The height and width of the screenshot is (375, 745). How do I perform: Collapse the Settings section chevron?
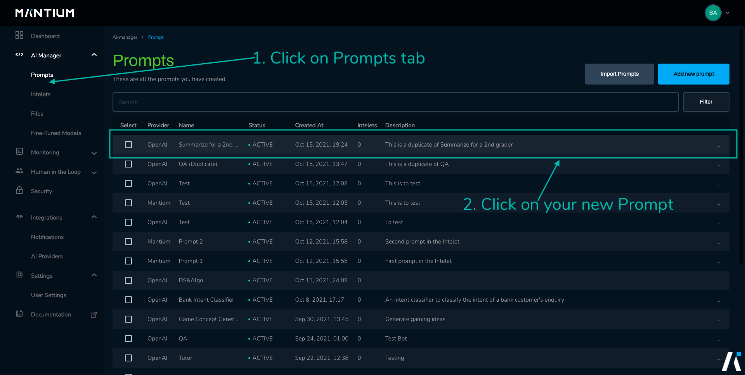coord(94,275)
